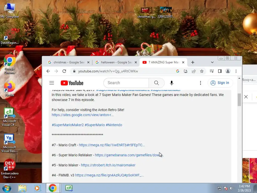257x193 pixels.
Task: Open Windows Explorer from taskbar
Action: coord(22,188)
